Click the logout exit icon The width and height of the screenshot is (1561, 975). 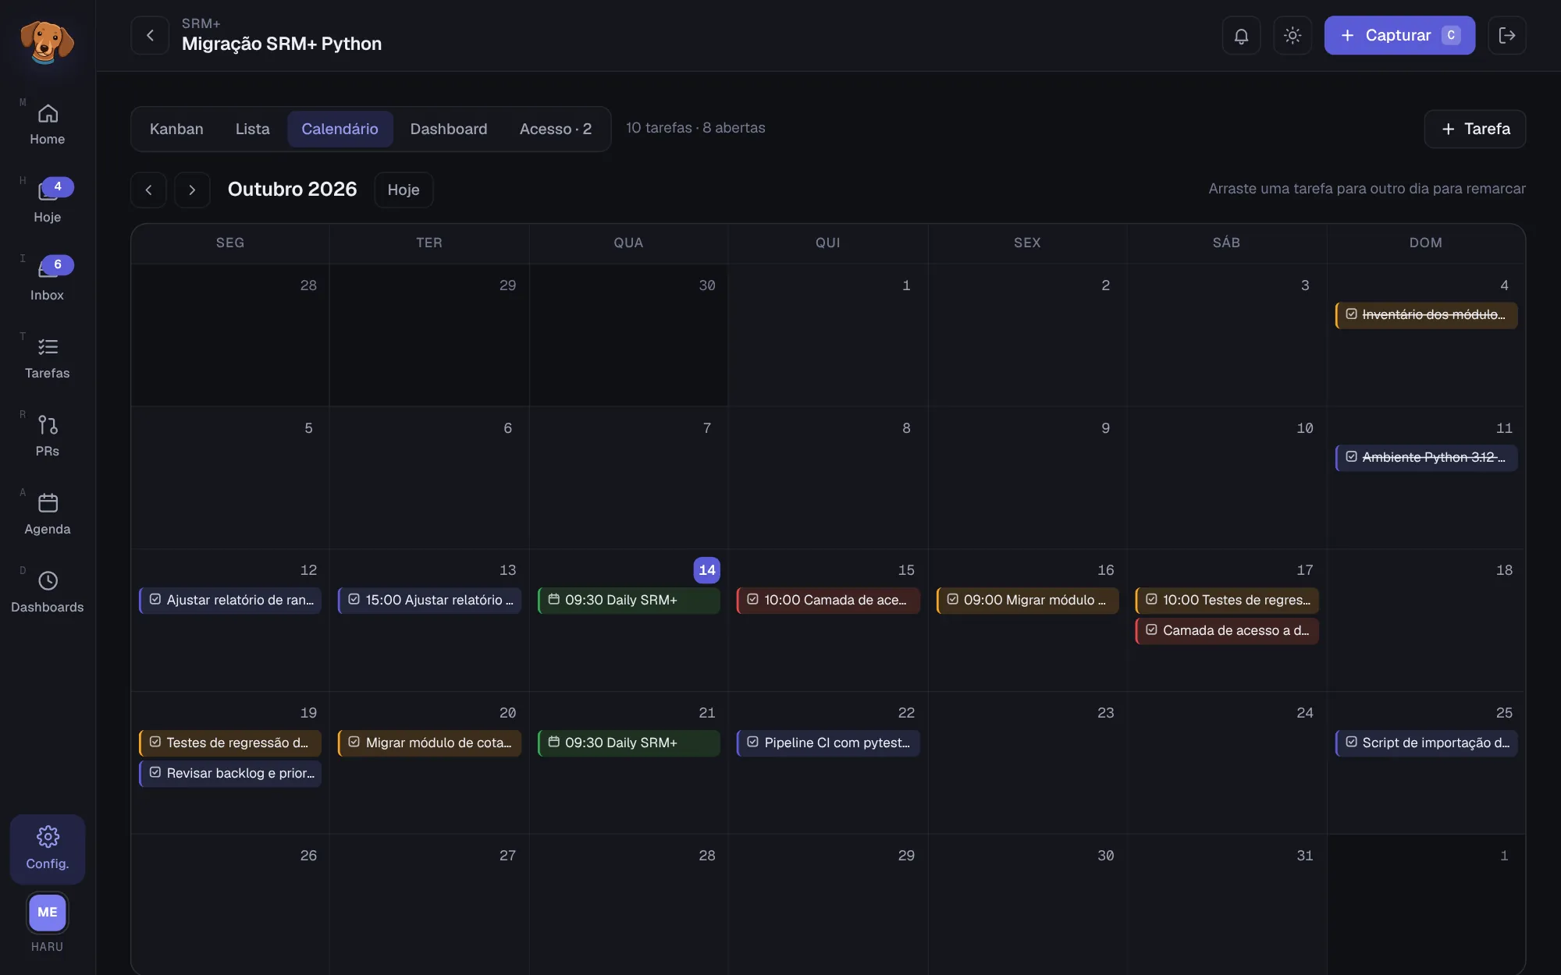click(x=1507, y=36)
